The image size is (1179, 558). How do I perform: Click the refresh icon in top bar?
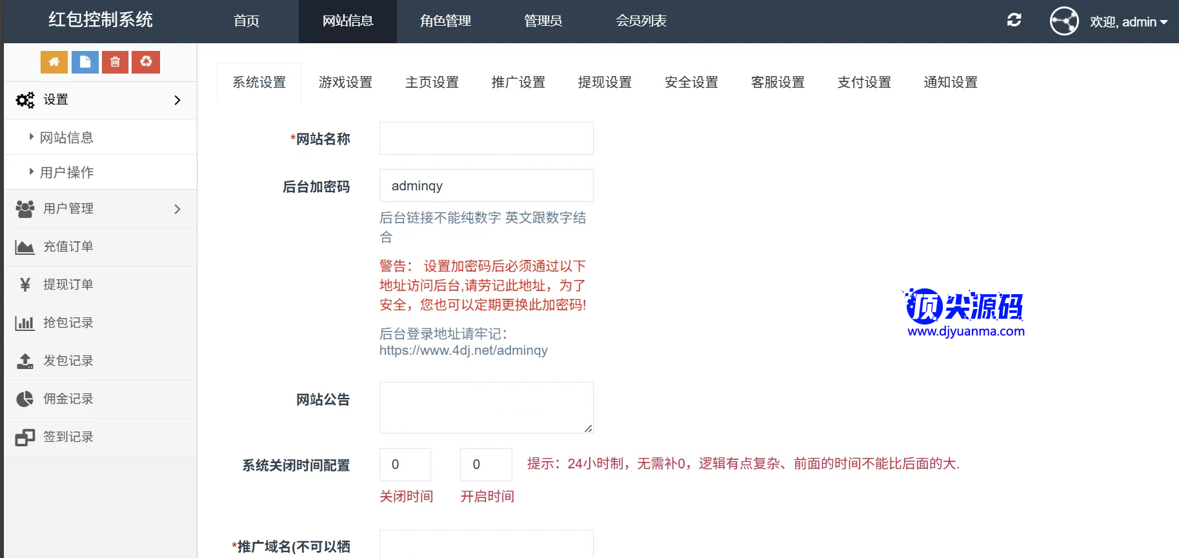coord(1014,21)
